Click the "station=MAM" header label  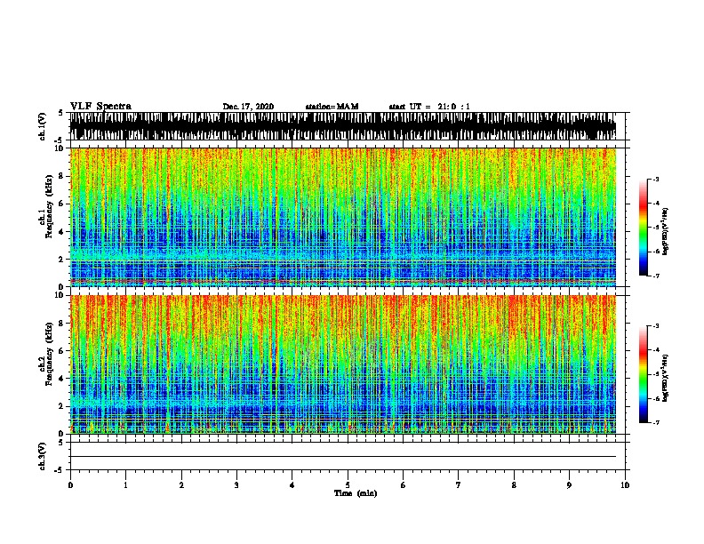332,107
